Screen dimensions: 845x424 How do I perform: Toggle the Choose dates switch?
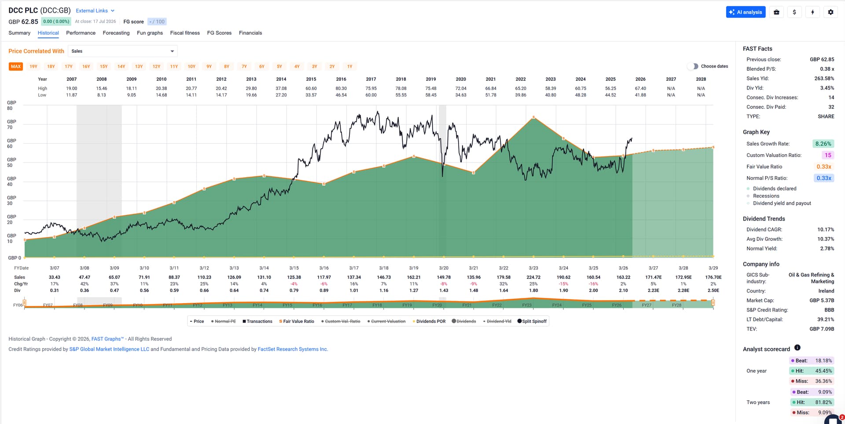point(693,66)
